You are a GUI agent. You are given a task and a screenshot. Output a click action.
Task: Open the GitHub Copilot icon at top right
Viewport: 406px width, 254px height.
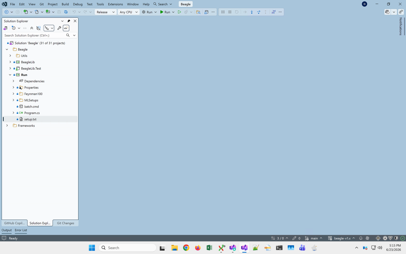[x=387, y=12]
